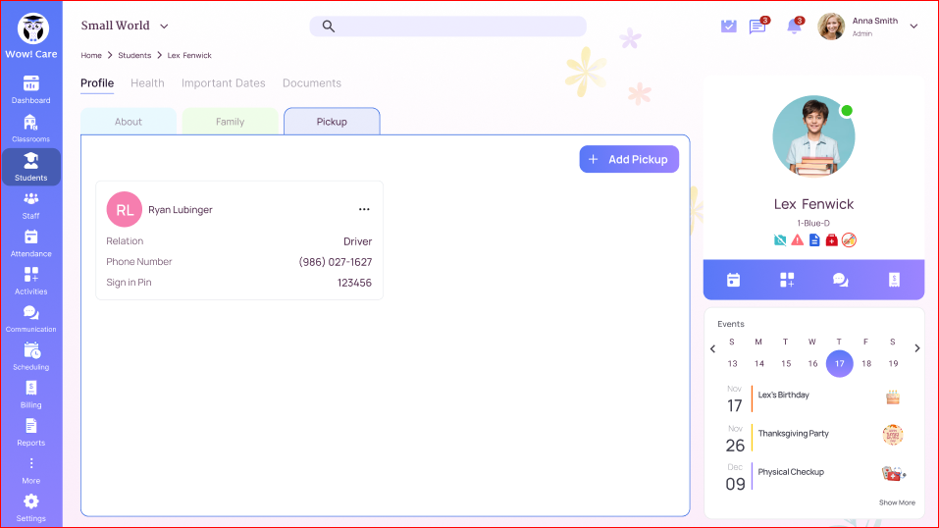
Task: Go to Classrooms in the sidebar
Action: 30,128
